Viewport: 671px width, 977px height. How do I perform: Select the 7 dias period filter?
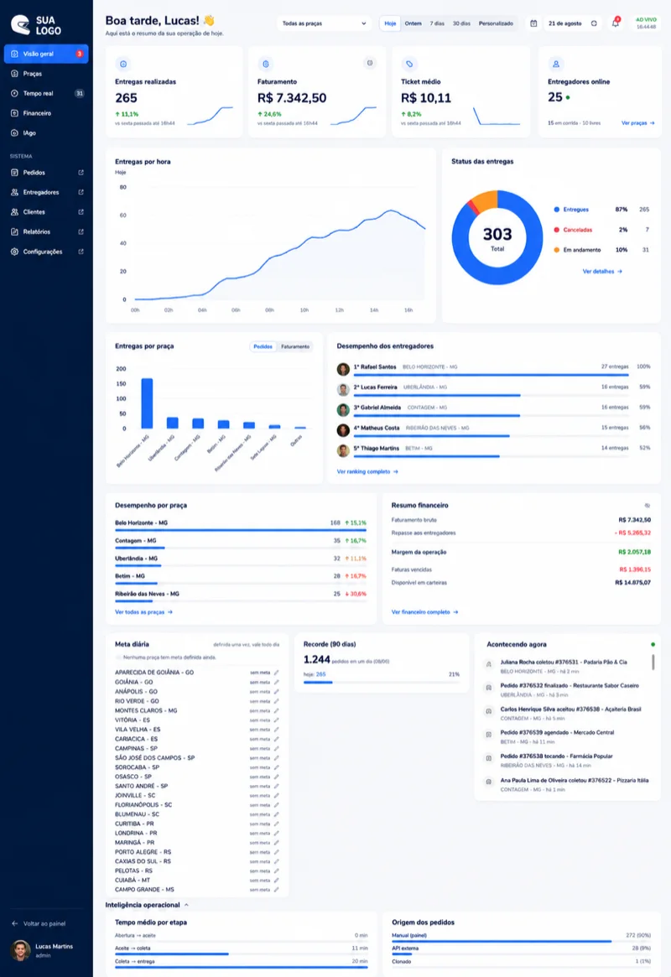(437, 23)
